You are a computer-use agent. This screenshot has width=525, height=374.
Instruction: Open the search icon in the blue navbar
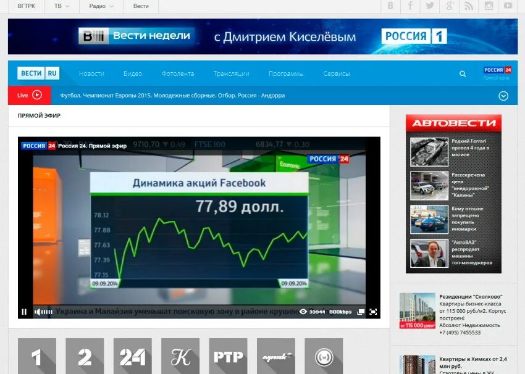pyautogui.click(x=463, y=73)
